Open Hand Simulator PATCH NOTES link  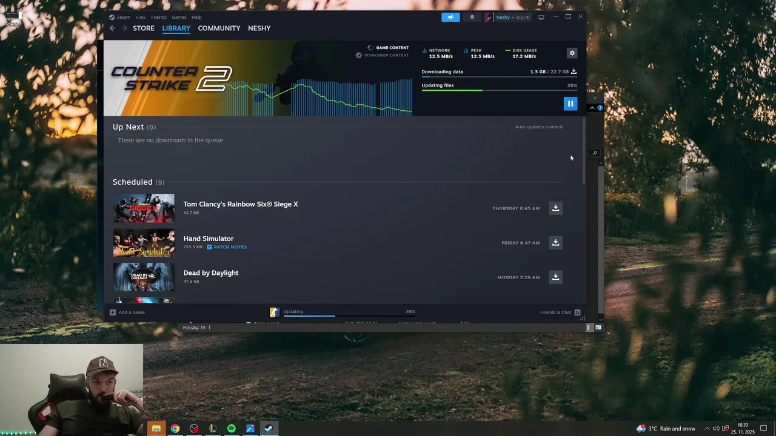click(227, 247)
